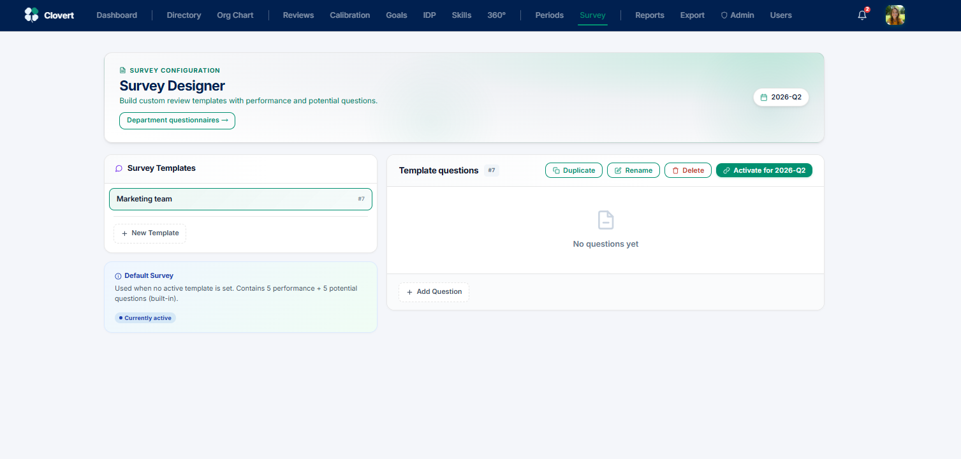Click the Default Survey info icon
This screenshot has width=961, height=459.
click(x=118, y=276)
